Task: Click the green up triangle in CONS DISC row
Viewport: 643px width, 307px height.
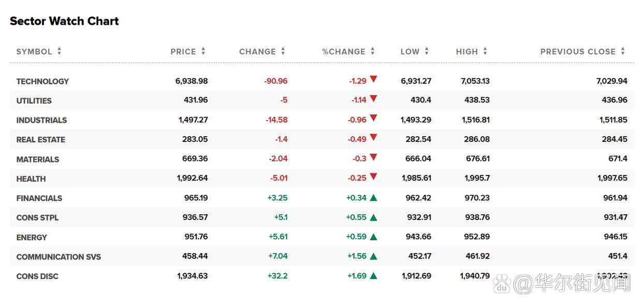Action: tap(373, 276)
